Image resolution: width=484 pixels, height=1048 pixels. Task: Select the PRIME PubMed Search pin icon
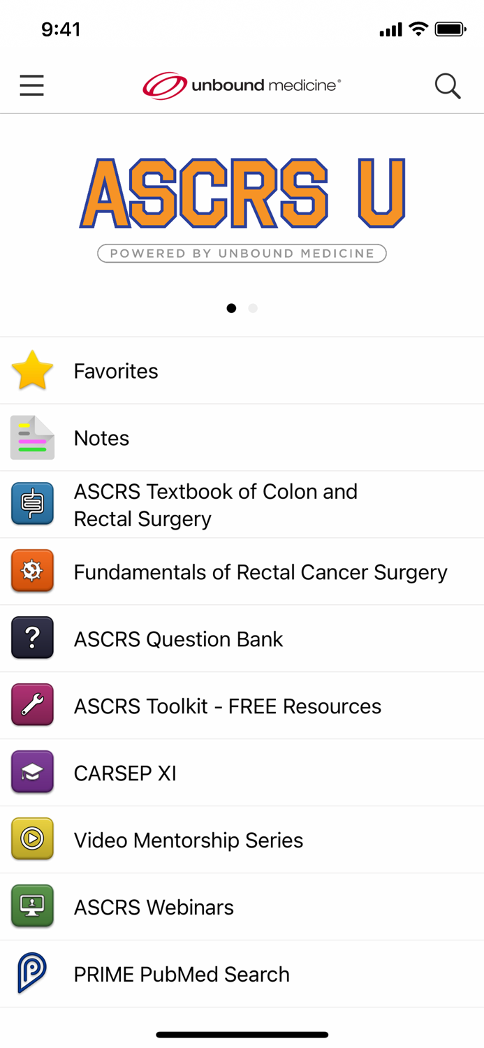point(31,973)
